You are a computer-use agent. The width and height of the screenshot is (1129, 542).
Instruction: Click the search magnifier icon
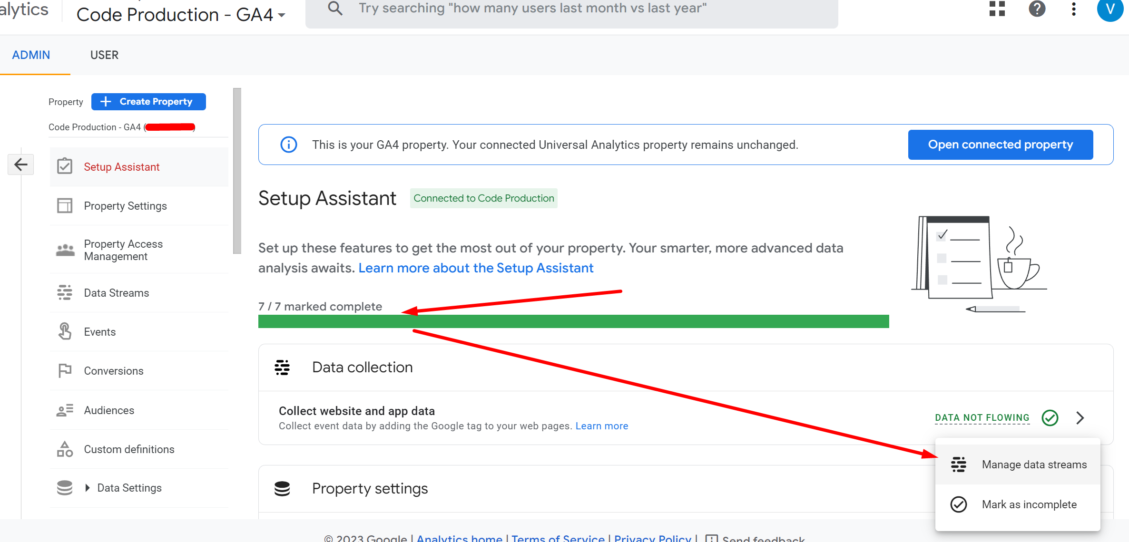click(x=335, y=8)
